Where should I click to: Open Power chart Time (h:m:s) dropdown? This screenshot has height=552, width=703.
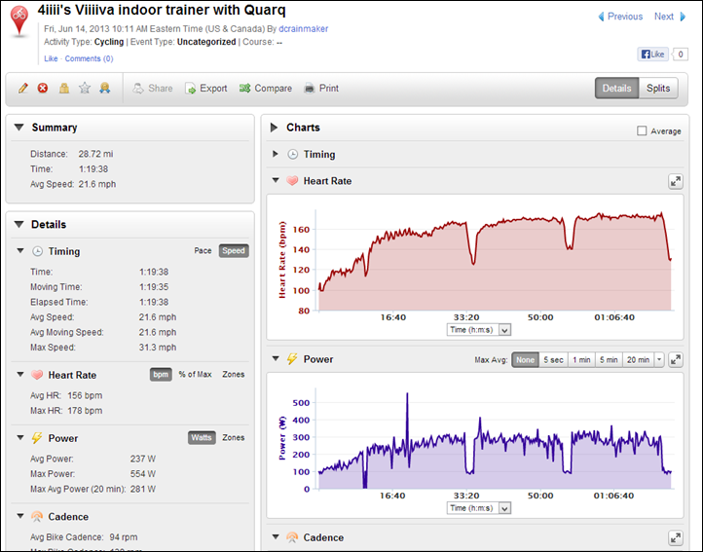tap(479, 508)
